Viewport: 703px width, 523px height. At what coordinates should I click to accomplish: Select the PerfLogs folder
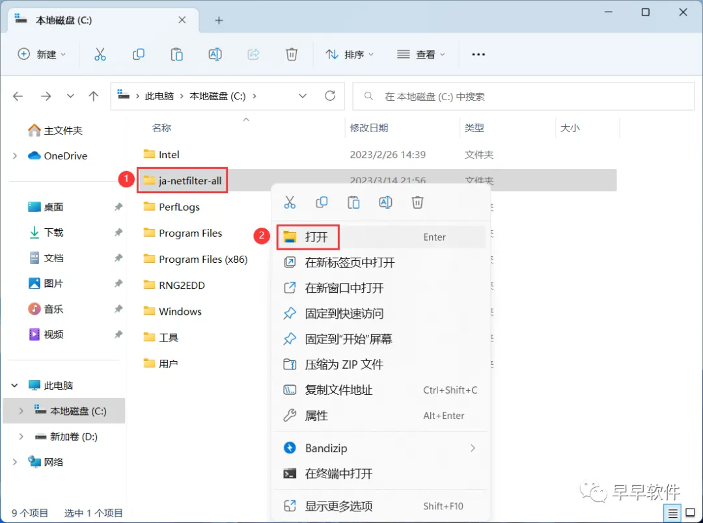click(x=171, y=207)
